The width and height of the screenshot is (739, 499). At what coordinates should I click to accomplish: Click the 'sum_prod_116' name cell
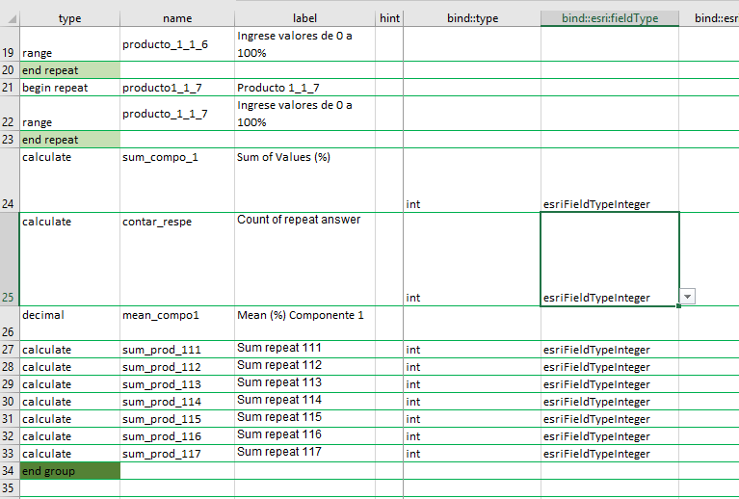177,436
